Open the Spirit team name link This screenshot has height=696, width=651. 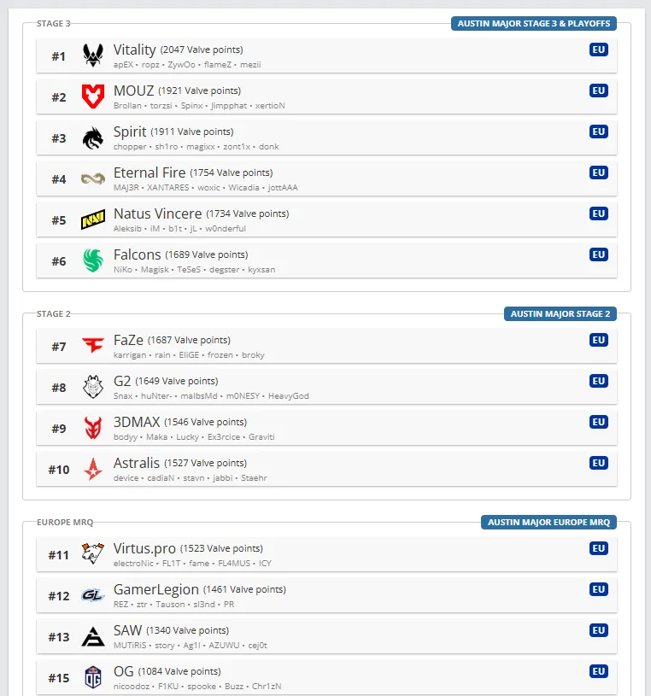pos(130,132)
